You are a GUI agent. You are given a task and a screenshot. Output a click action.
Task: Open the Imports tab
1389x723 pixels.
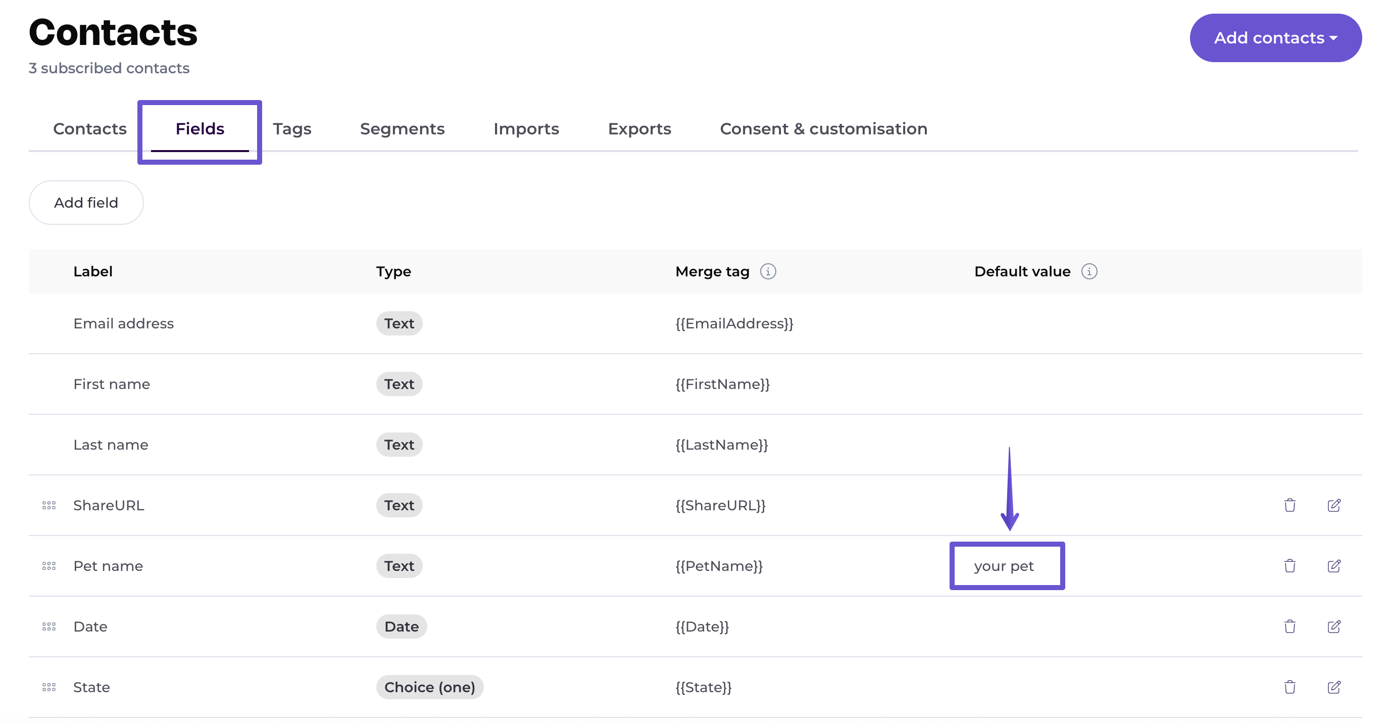526,128
